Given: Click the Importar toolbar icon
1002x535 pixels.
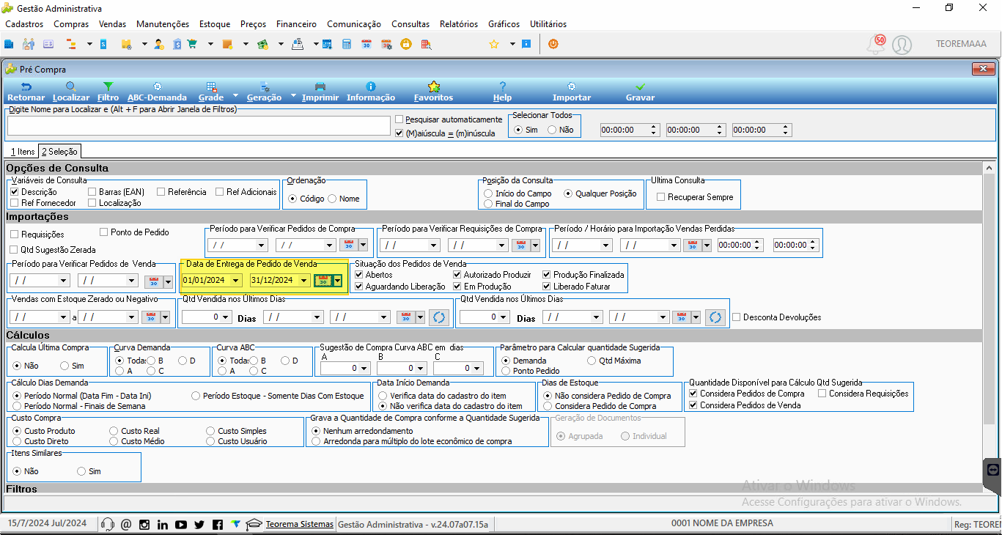Looking at the screenshot, I should (x=572, y=92).
